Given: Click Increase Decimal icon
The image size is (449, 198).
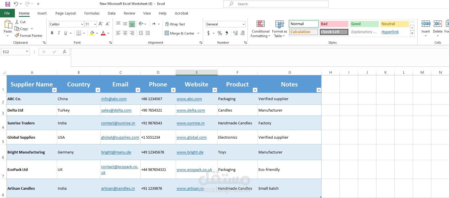Looking at the screenshot, I should [236, 33].
